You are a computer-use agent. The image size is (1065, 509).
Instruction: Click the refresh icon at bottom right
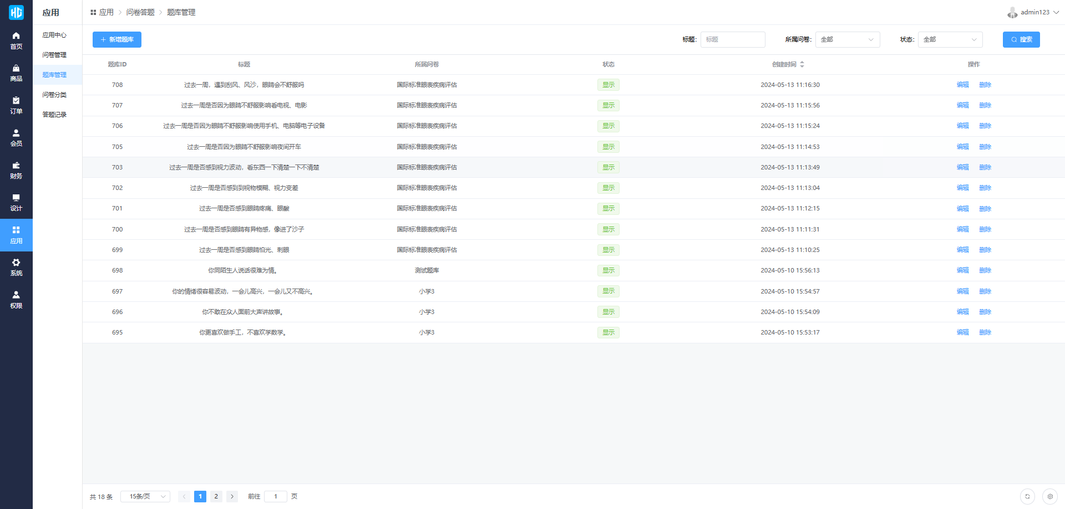[x=1027, y=497]
